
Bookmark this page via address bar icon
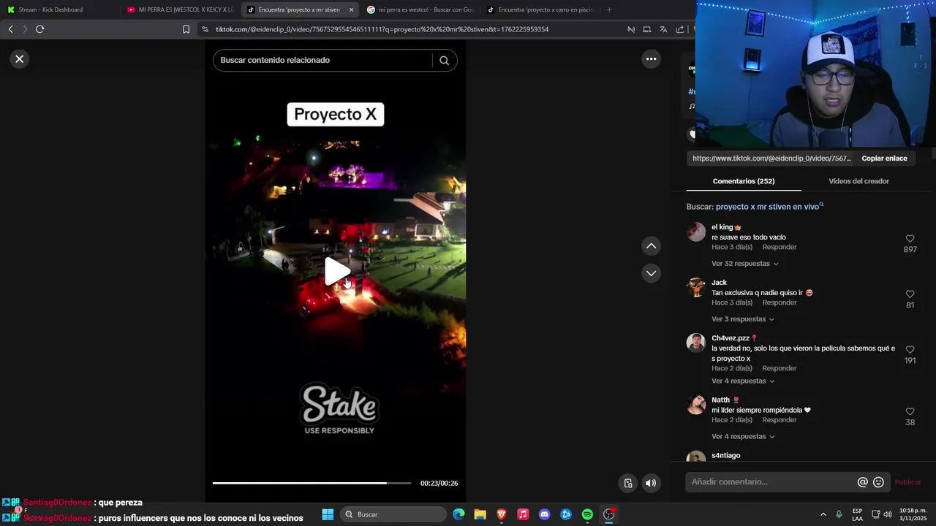(186, 29)
